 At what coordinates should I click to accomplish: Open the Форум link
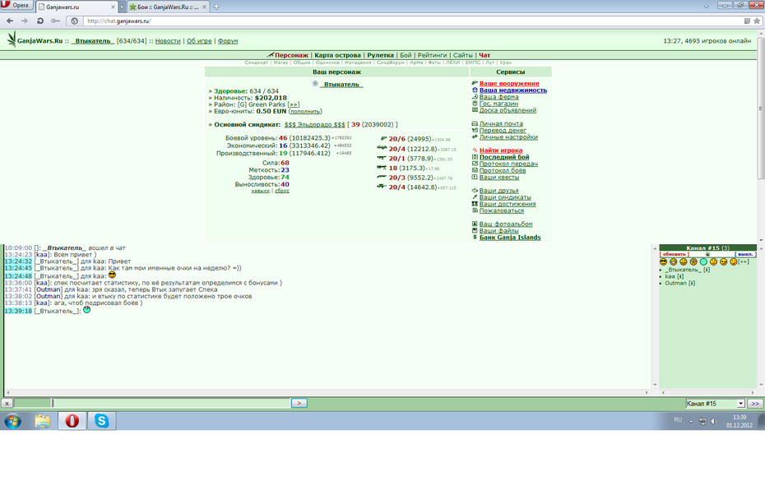pyautogui.click(x=228, y=41)
